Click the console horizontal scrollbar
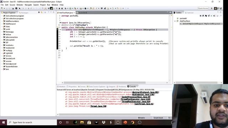 104,114
